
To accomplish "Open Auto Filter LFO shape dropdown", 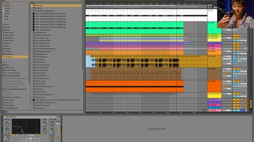I will click(58, 123).
